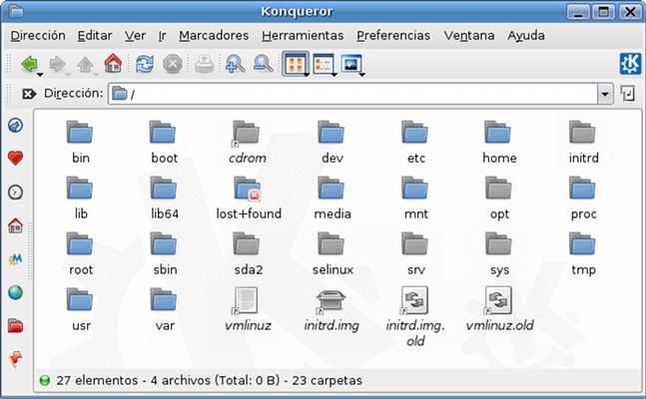Go up one directory level

(85, 64)
